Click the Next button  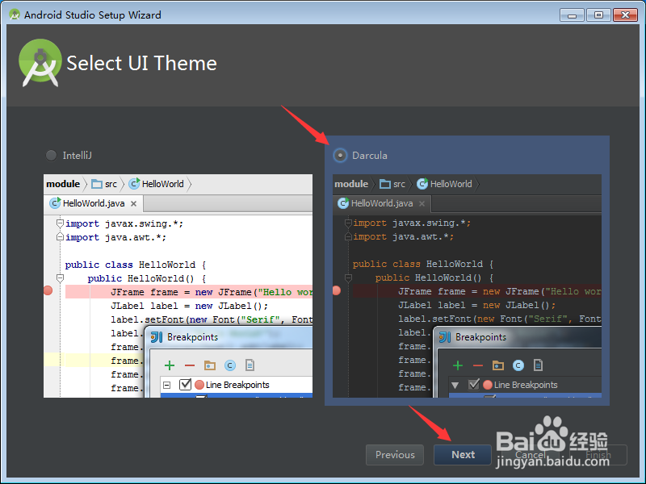click(x=463, y=455)
